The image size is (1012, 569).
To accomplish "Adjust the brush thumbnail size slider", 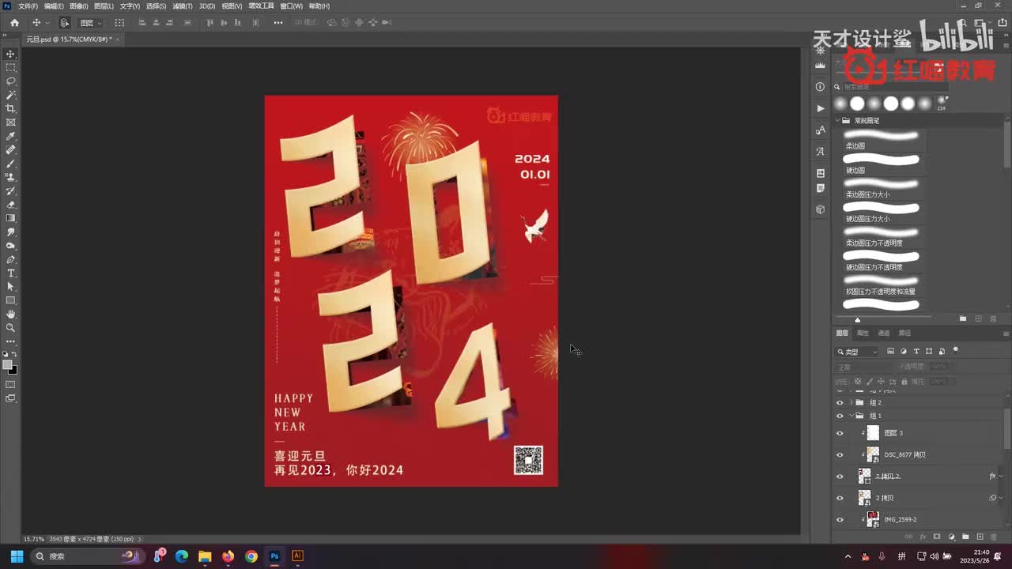I will [858, 319].
